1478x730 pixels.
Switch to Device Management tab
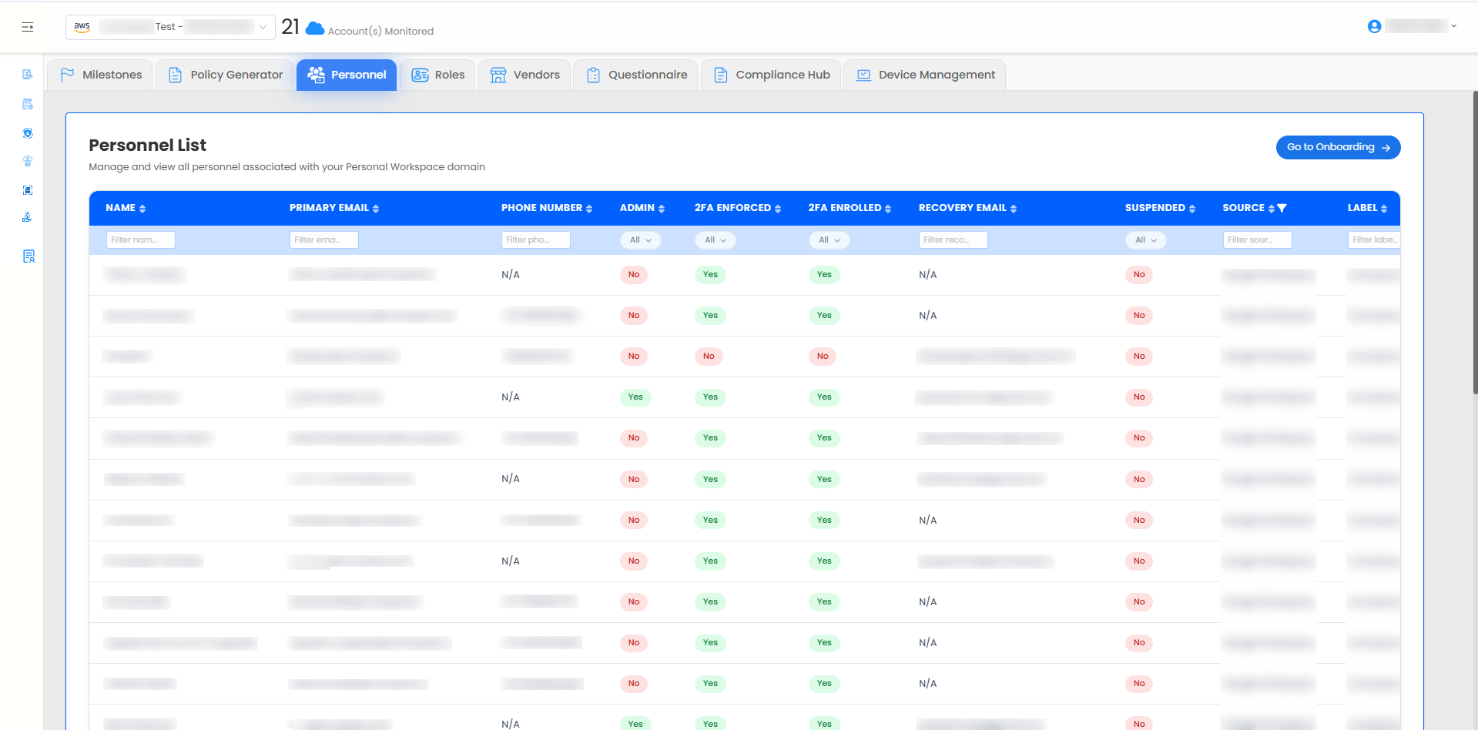[x=925, y=75]
